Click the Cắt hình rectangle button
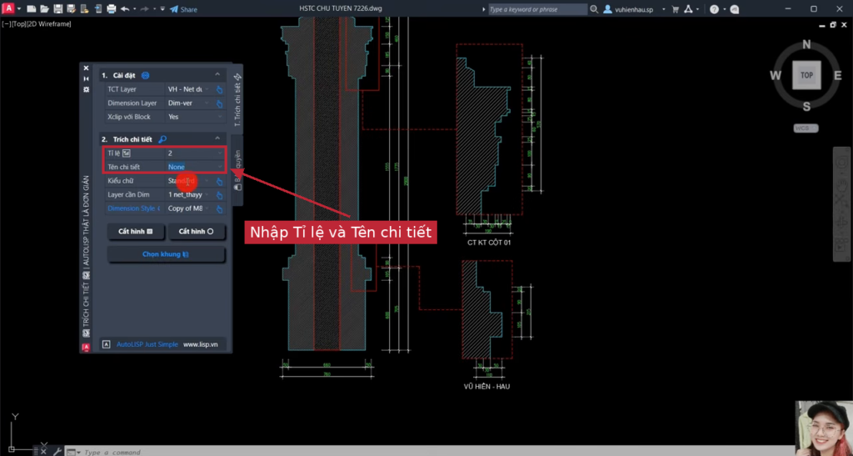853x456 pixels. click(136, 231)
